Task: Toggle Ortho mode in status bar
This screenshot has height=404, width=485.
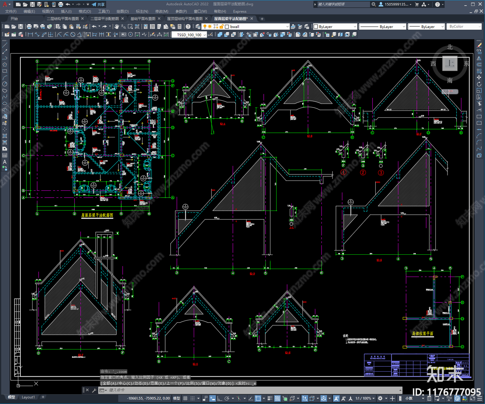Action: pos(219,398)
